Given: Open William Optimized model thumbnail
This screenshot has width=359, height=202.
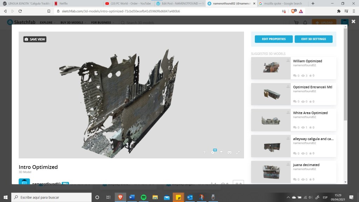Looking at the screenshot, I should click(x=271, y=68).
